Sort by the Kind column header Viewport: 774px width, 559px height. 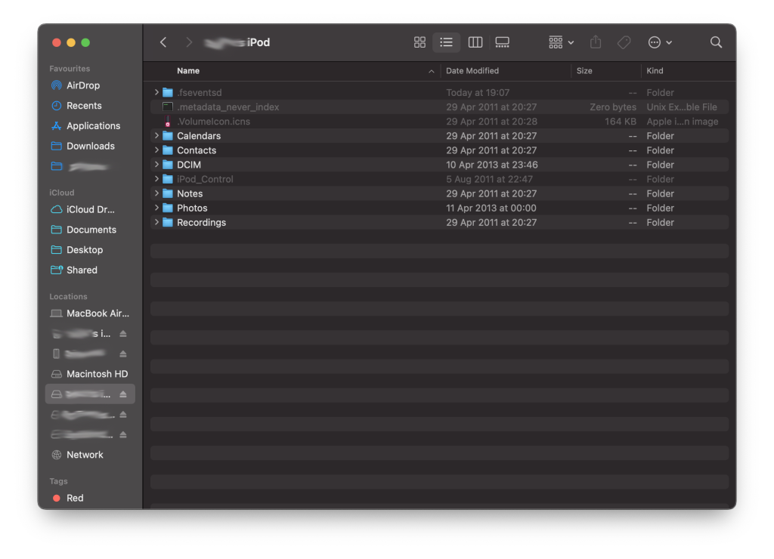(655, 71)
